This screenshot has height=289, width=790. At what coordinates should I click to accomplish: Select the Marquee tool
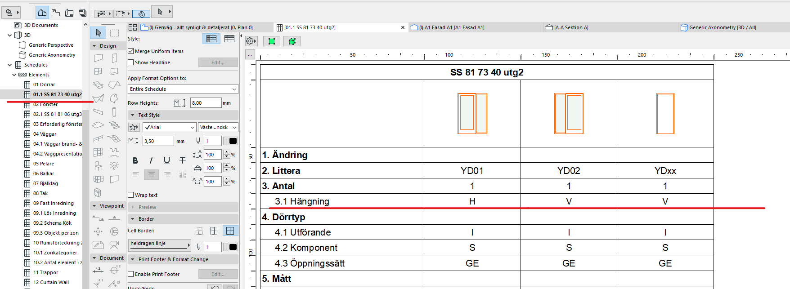(115, 33)
